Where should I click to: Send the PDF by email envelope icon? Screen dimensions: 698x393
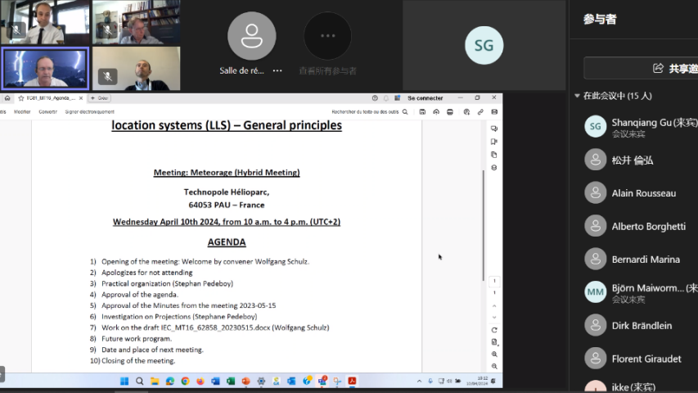(494, 112)
